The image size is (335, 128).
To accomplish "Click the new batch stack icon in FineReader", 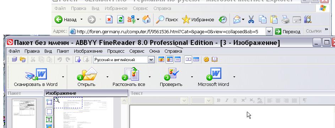I will tap(15, 59).
